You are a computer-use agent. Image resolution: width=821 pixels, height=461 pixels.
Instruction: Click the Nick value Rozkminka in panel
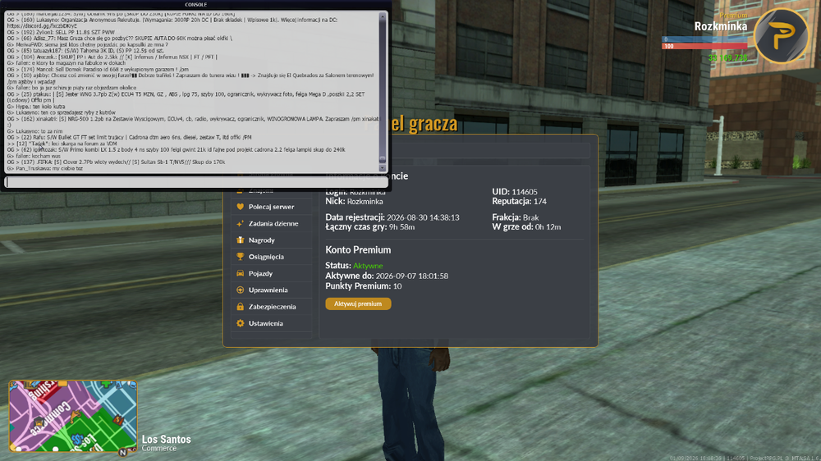tap(365, 202)
